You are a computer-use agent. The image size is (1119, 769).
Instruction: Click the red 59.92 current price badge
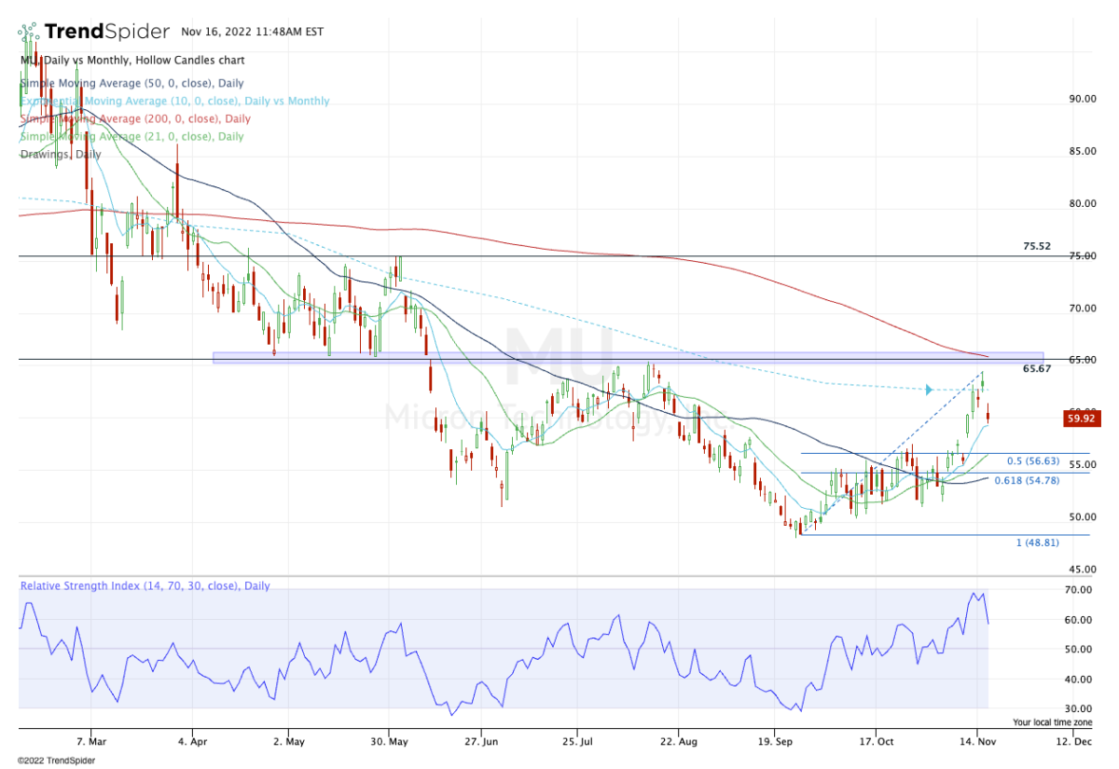tap(1082, 419)
